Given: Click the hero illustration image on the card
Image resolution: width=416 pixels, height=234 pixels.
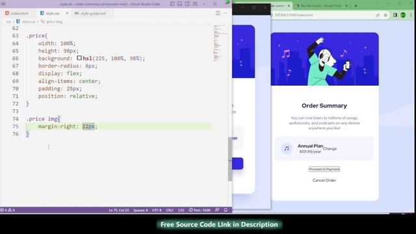Looking at the screenshot, I should [324, 59].
